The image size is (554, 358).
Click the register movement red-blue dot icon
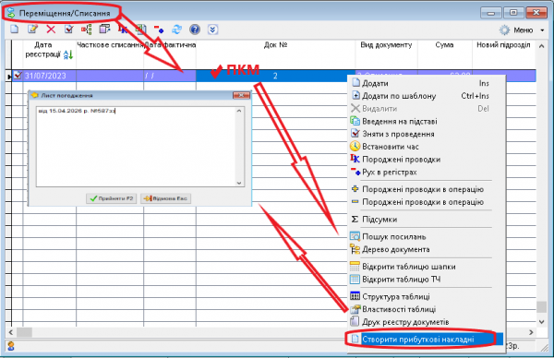click(x=159, y=30)
